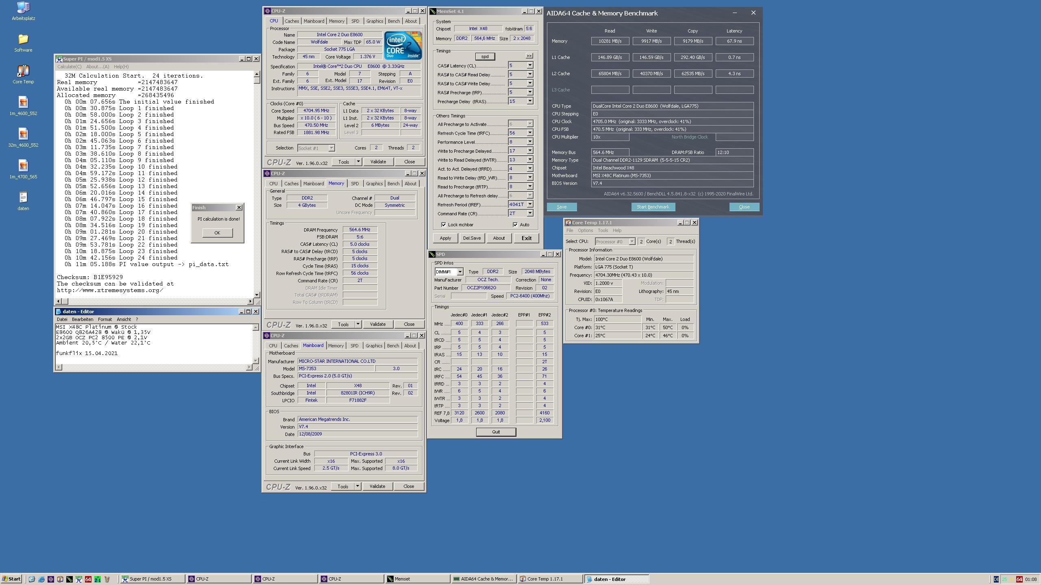1041x585 pixels.
Task: Click the Intel Core 2 Duo logo
Action: click(403, 45)
